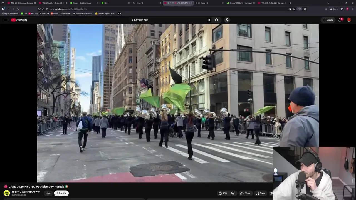This screenshot has width=356, height=200.
Task: Open the YouTube bookmark
Action: 33,14
